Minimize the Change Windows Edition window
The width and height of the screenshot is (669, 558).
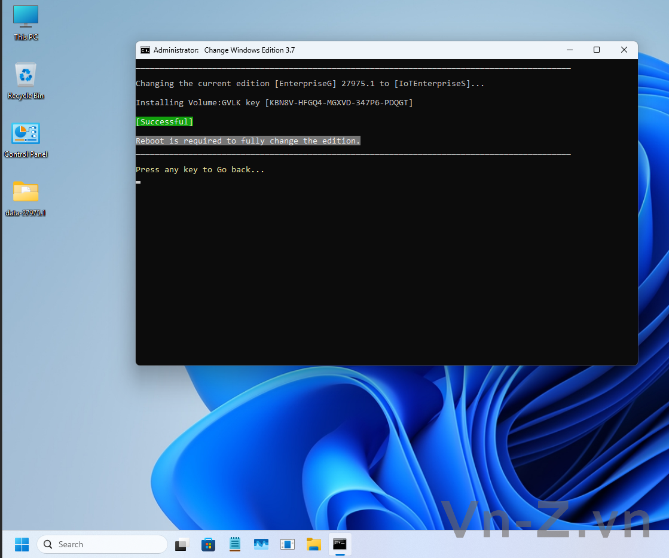click(x=569, y=50)
